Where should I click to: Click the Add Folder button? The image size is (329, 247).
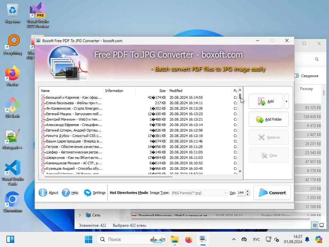click(x=269, y=119)
